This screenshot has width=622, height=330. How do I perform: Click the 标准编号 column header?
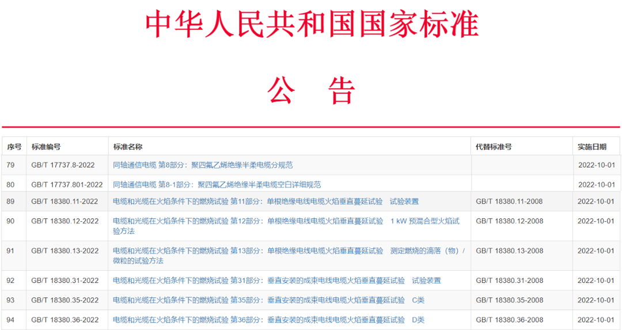pos(46,147)
